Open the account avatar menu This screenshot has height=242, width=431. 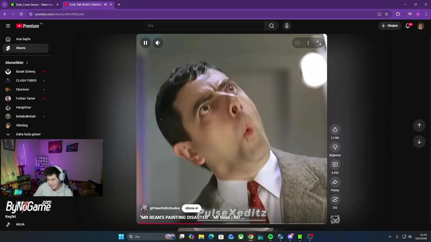[421, 26]
